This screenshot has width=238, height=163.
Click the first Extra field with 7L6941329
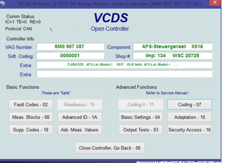tap(124, 65)
